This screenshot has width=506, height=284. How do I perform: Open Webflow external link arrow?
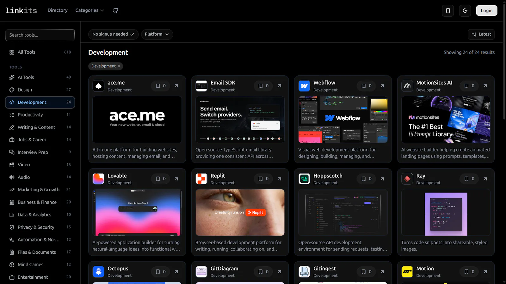(x=382, y=86)
